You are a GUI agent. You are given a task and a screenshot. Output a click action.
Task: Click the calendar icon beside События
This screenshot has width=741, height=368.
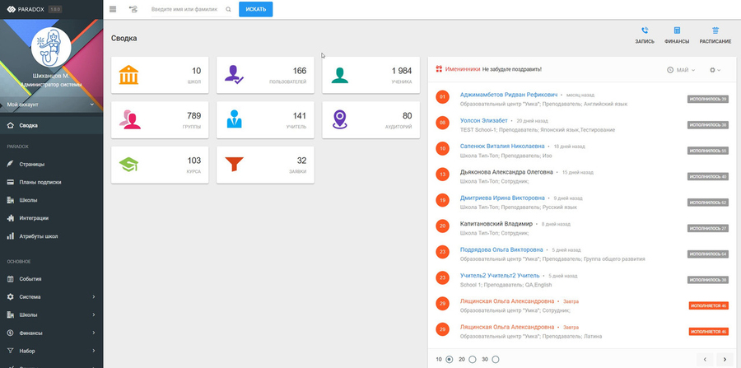pyautogui.click(x=11, y=279)
